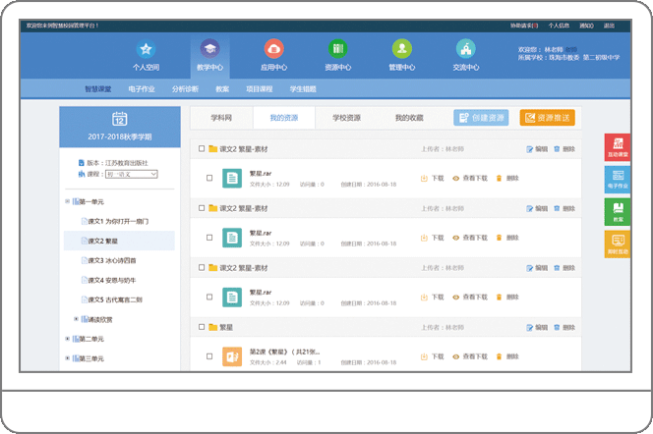Image resolution: width=653 pixels, height=434 pixels.
Task: Open 个人信息 link in top bar
Action: [559, 26]
